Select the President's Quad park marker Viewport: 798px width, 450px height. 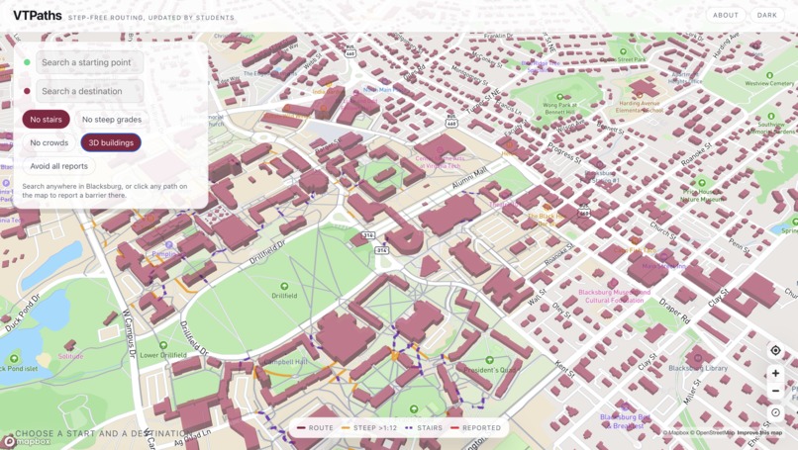(489, 360)
